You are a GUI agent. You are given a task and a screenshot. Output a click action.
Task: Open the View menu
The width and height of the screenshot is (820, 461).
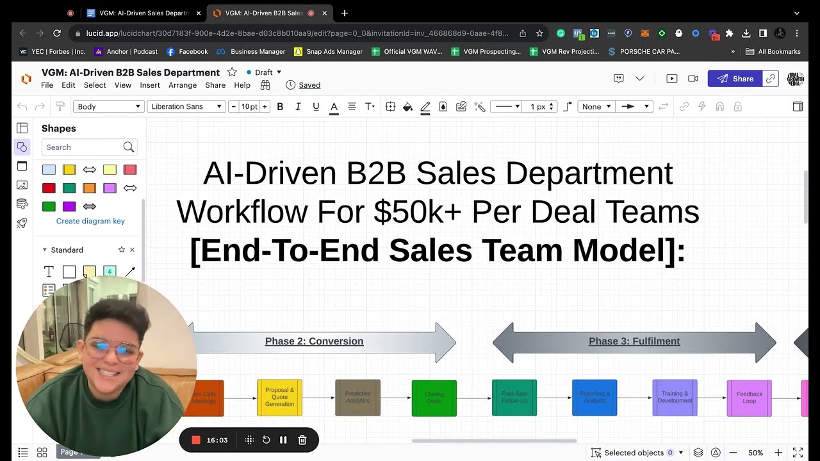[x=123, y=85]
